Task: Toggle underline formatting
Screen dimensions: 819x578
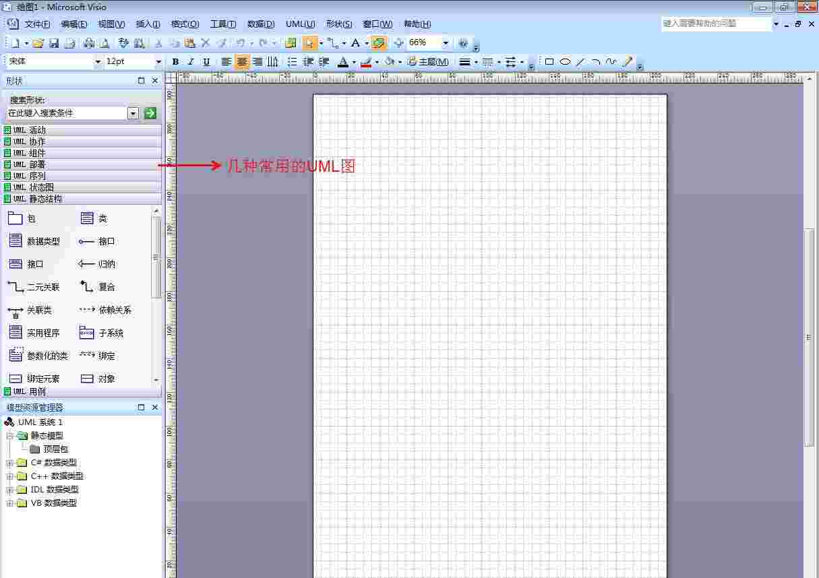Action: [x=206, y=61]
